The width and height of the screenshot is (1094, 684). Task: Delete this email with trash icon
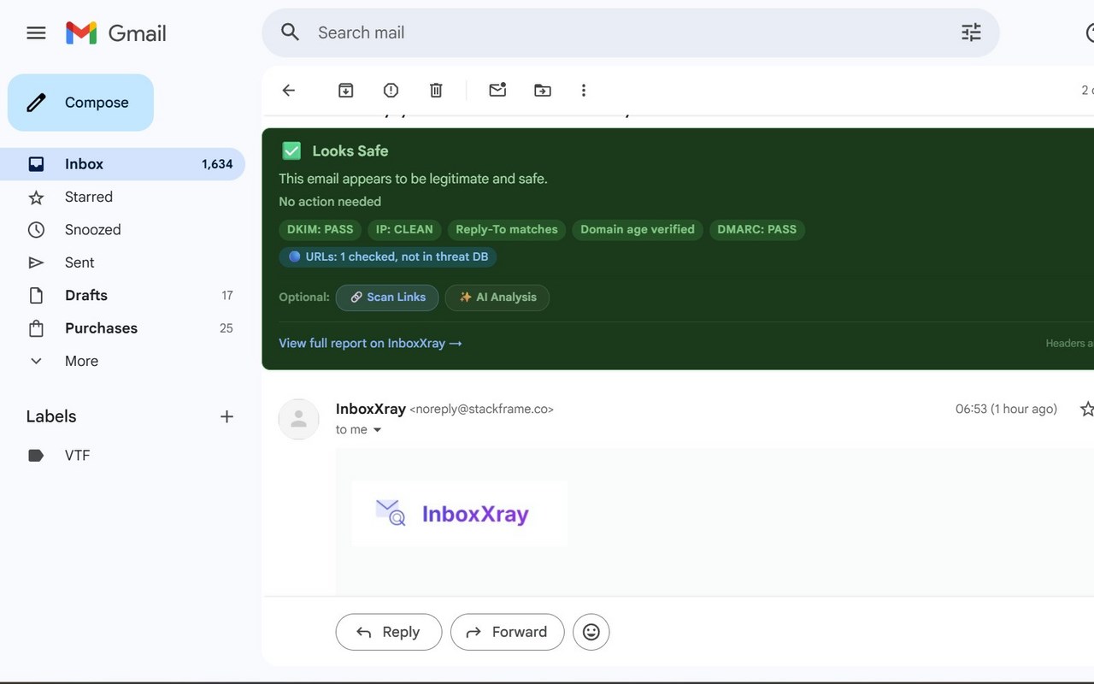pos(436,90)
